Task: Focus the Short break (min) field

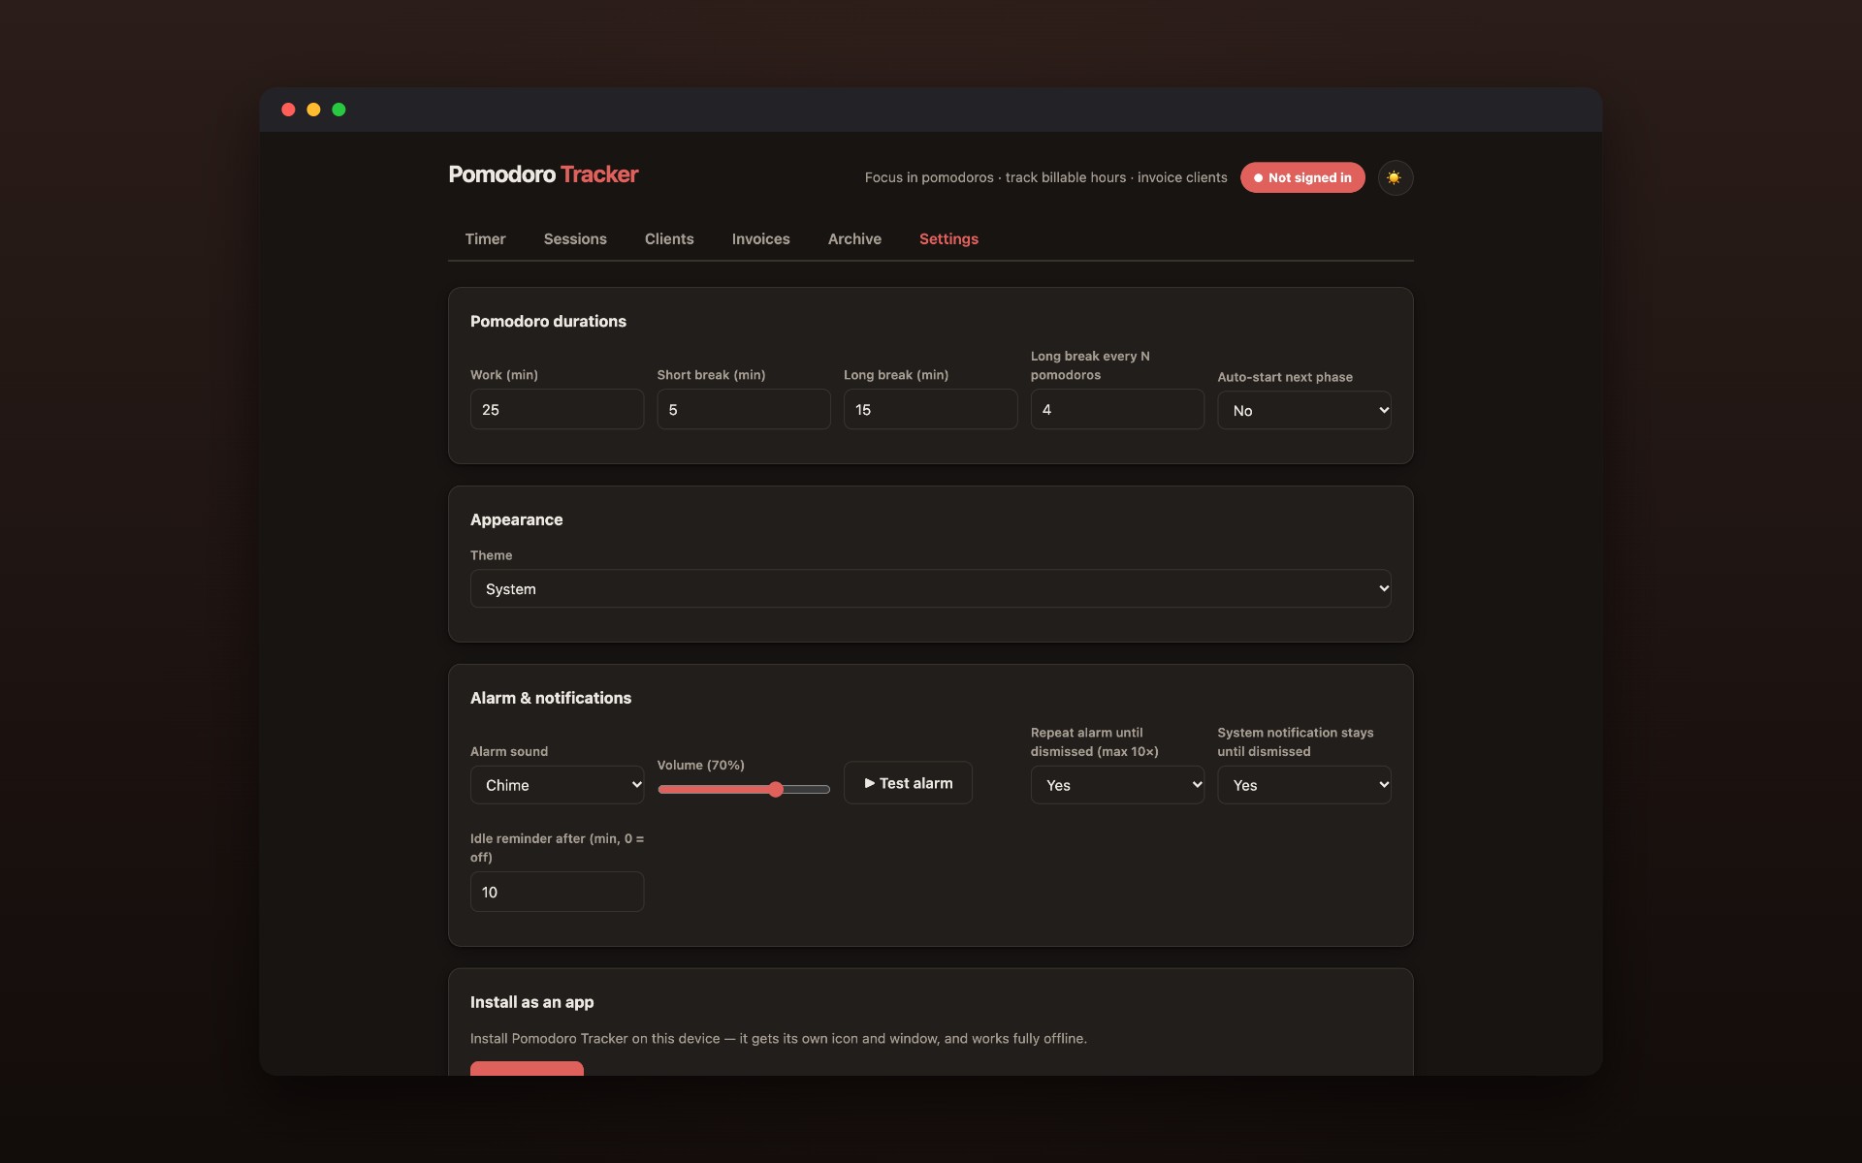Action: (744, 409)
